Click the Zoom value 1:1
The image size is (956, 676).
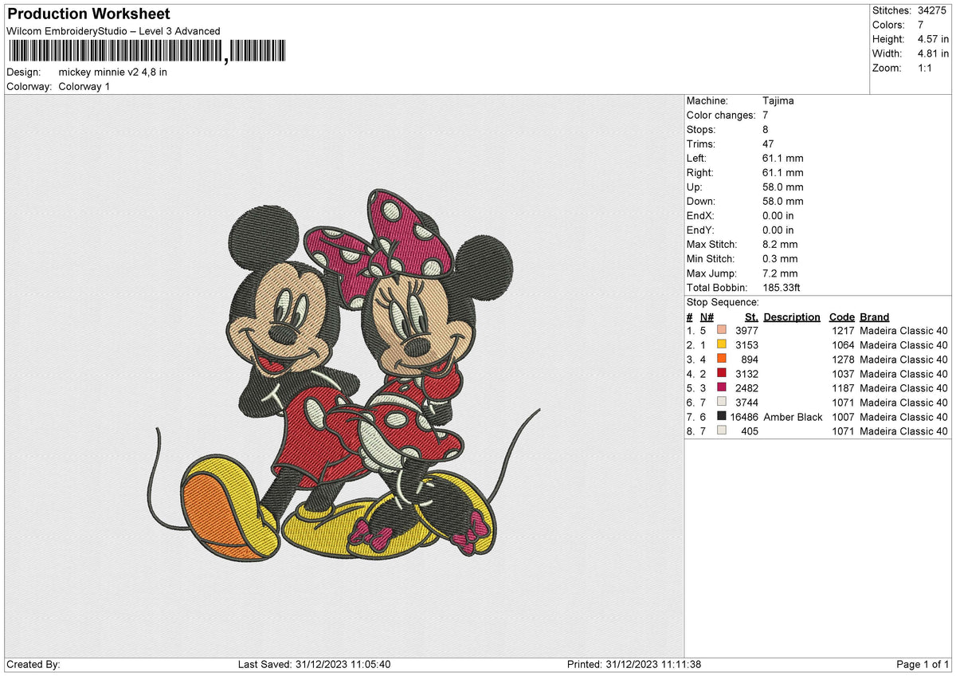click(x=926, y=68)
